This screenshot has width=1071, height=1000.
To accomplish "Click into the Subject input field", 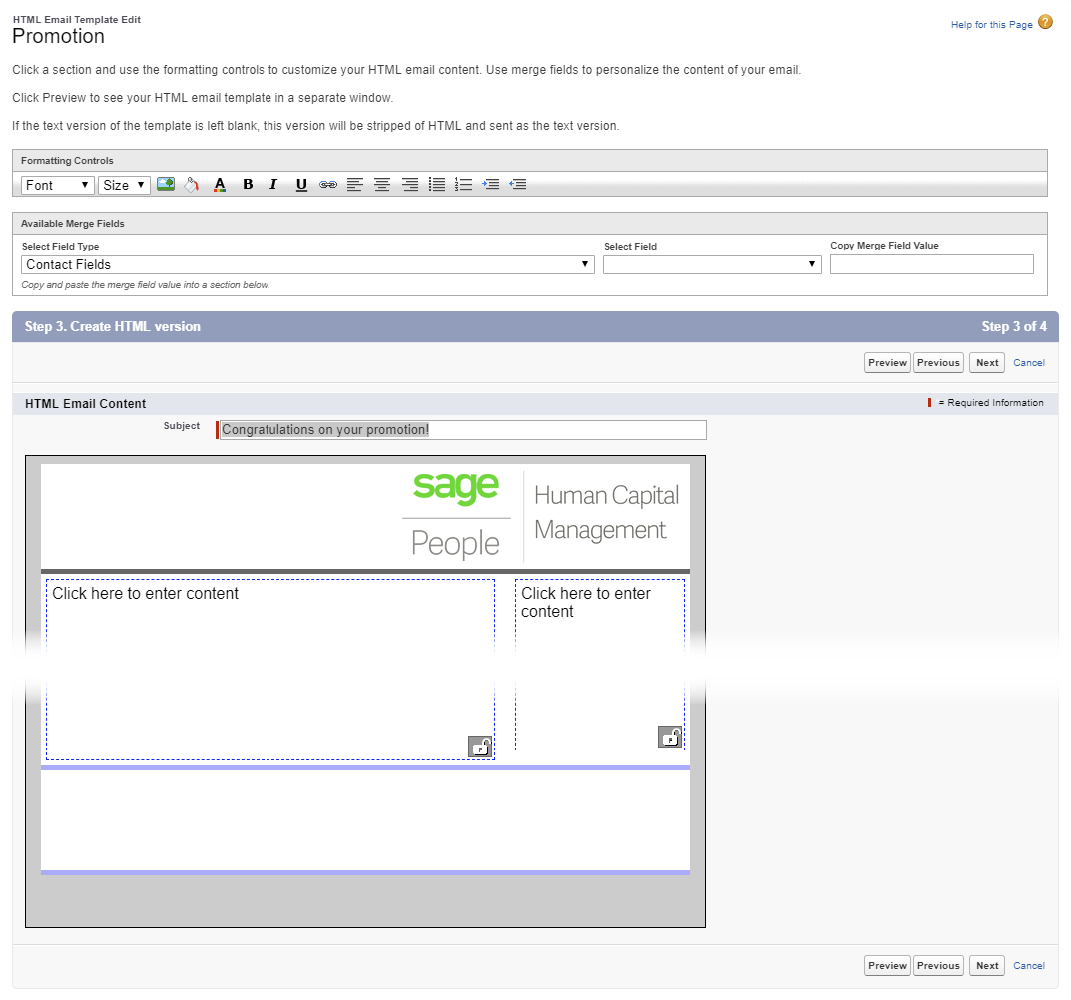I will click(462, 430).
